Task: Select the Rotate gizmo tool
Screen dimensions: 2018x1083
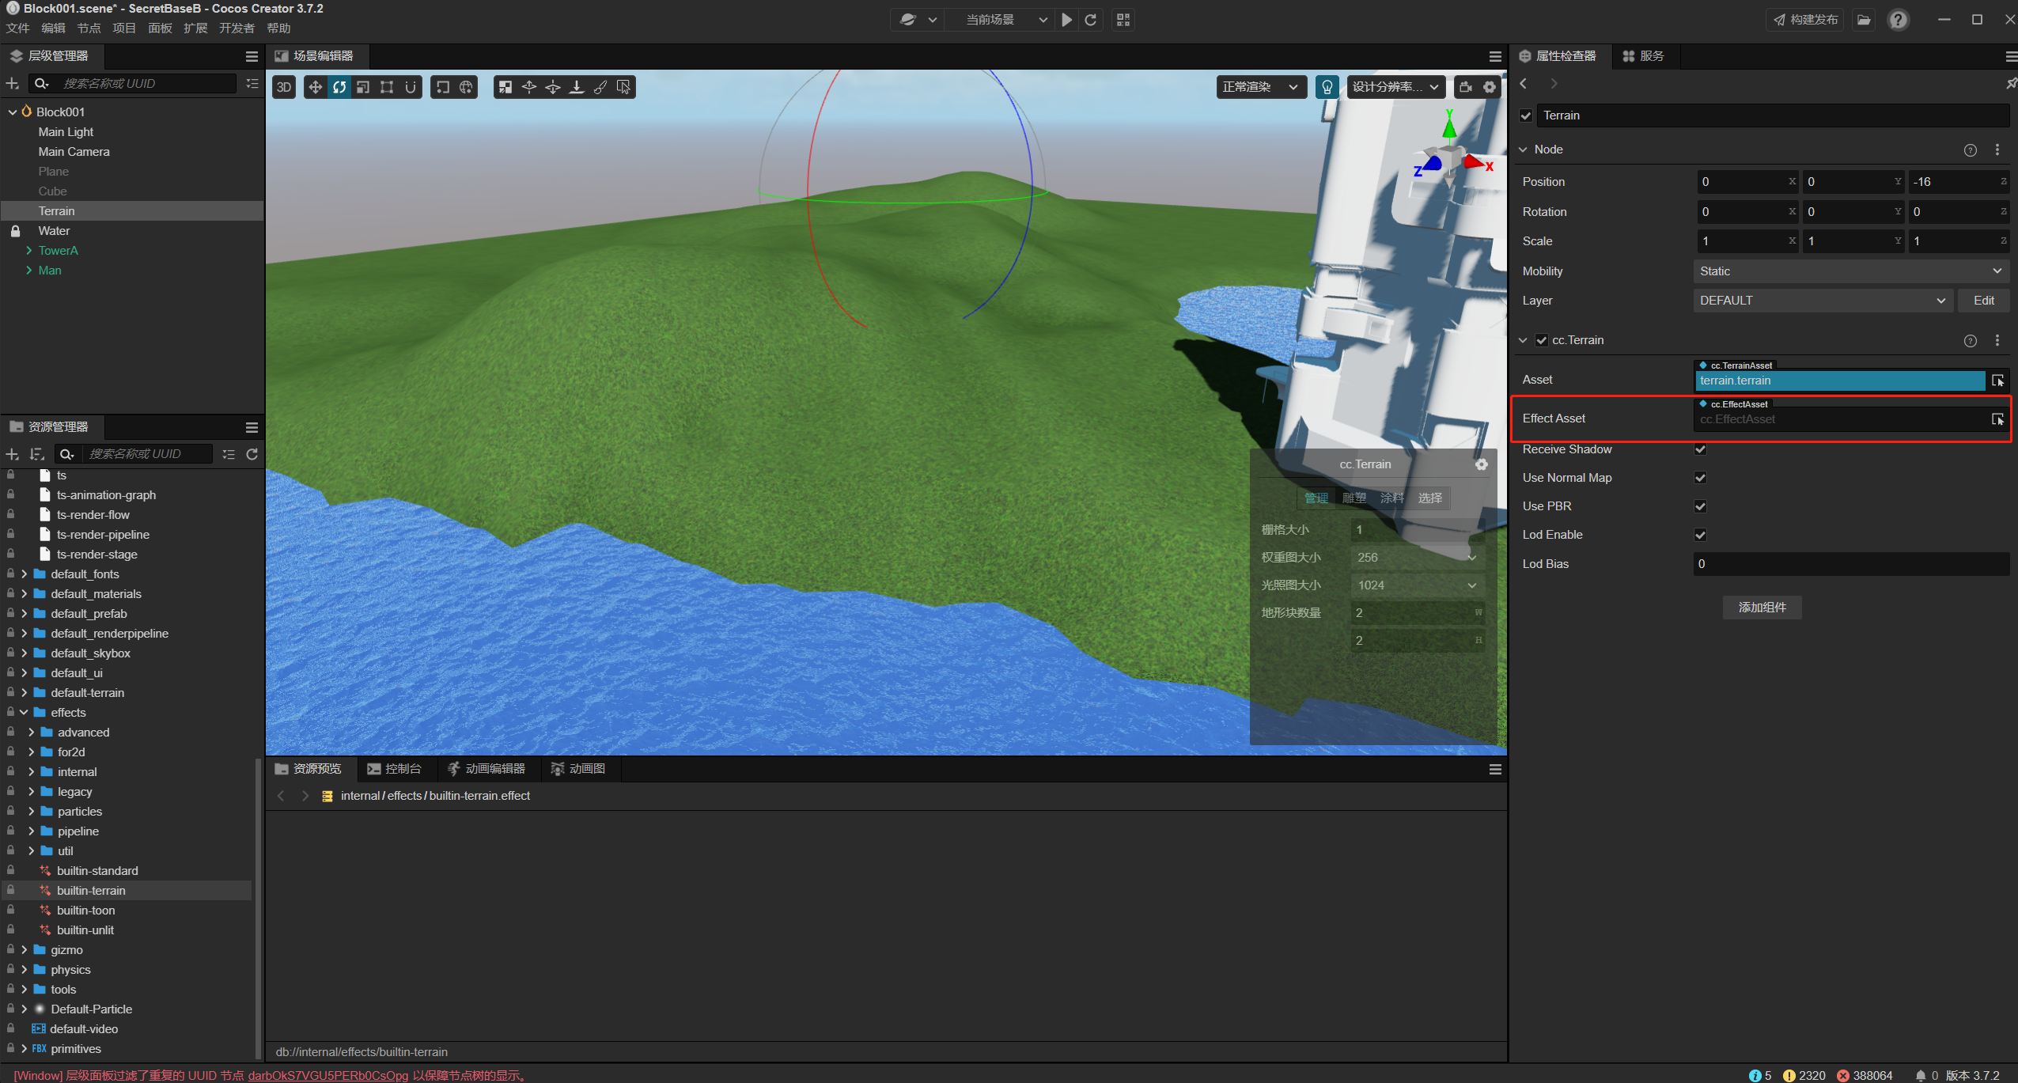Action: tap(339, 87)
